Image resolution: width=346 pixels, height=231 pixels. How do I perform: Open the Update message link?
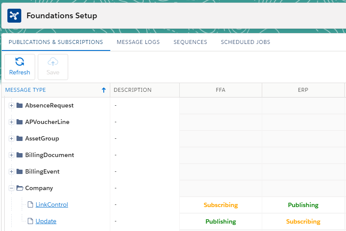coord(46,221)
